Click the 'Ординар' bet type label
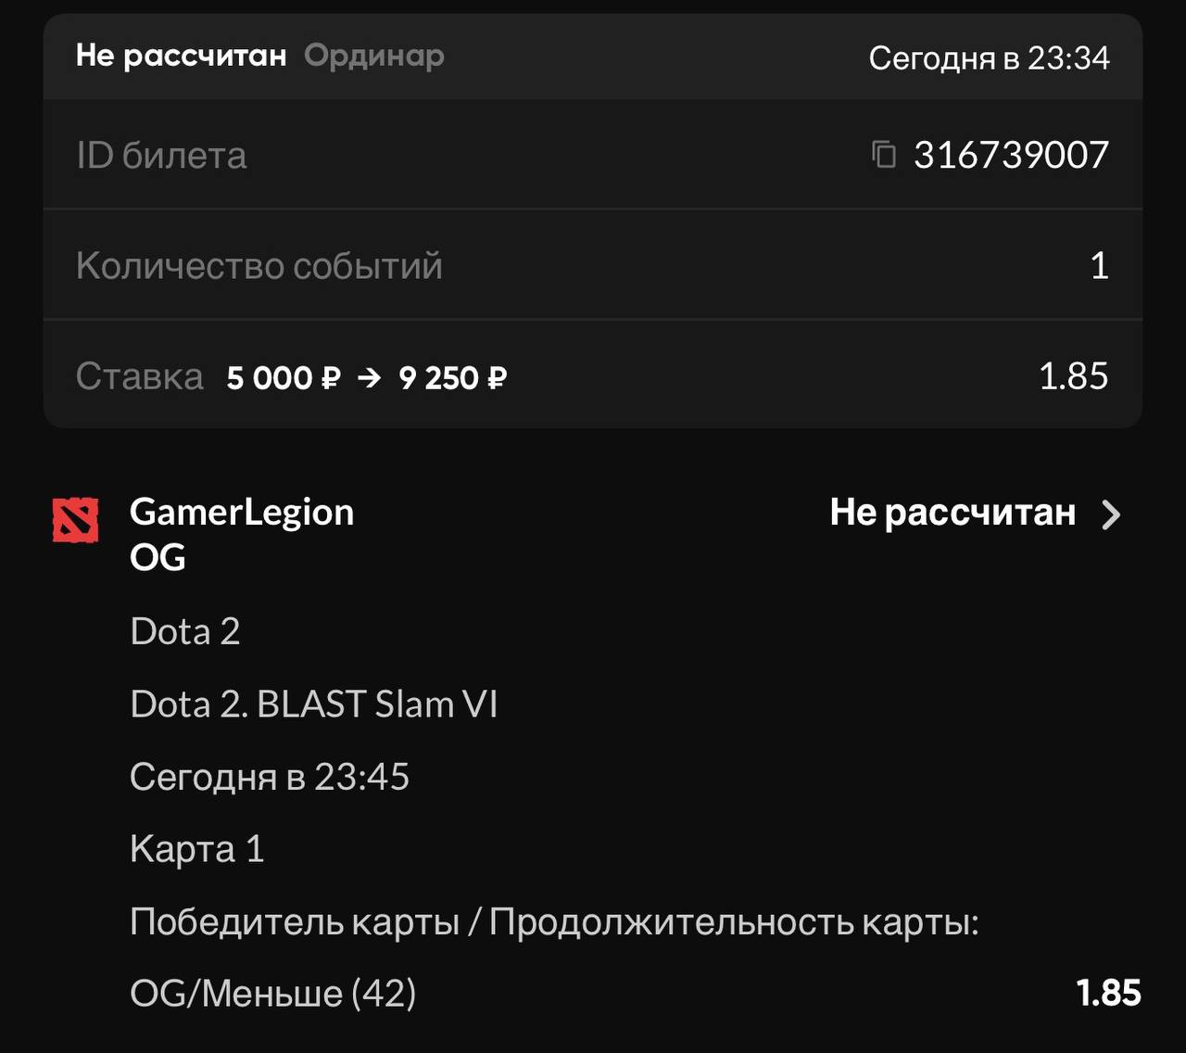 374,56
